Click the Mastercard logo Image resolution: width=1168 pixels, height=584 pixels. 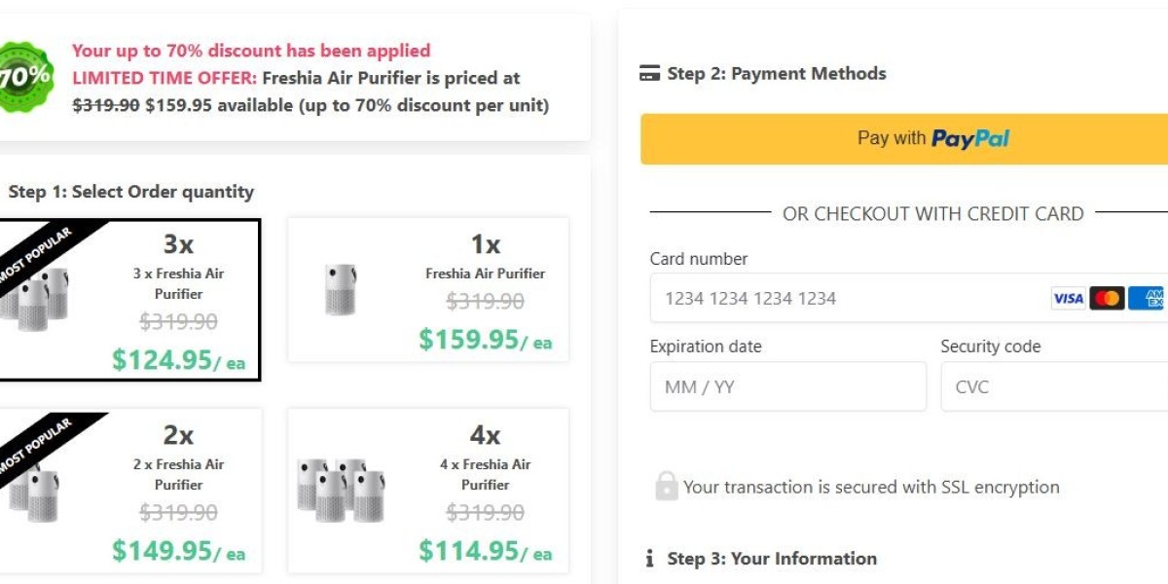point(1107,299)
